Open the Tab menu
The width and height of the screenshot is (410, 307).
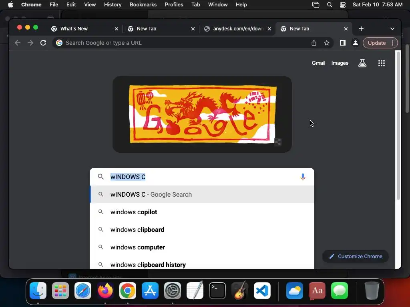pos(195,5)
